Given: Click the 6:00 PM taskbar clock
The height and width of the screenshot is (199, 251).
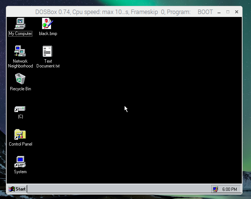Looking at the screenshot, I should click(230, 189).
